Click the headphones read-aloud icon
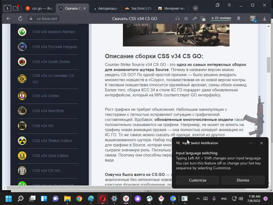 (177, 18)
